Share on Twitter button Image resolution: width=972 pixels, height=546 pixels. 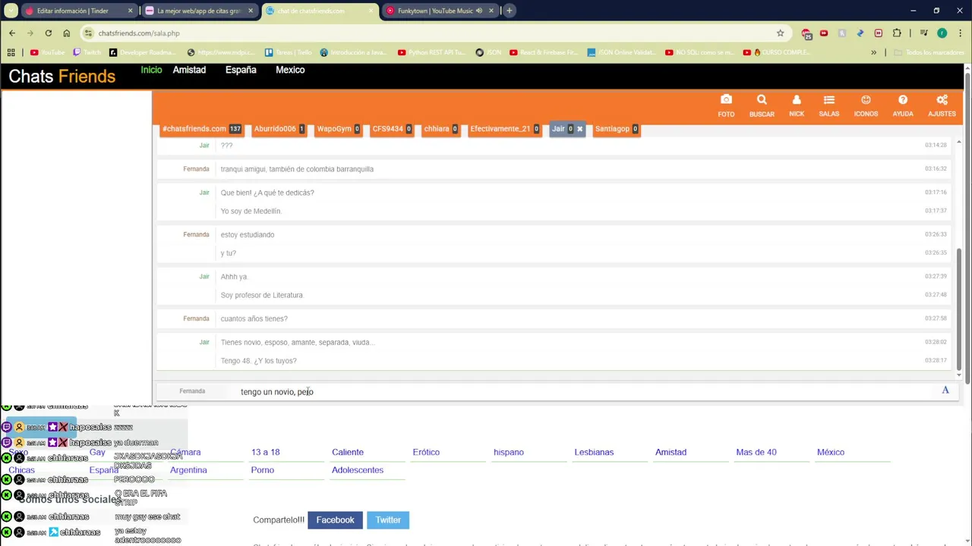[388, 520]
